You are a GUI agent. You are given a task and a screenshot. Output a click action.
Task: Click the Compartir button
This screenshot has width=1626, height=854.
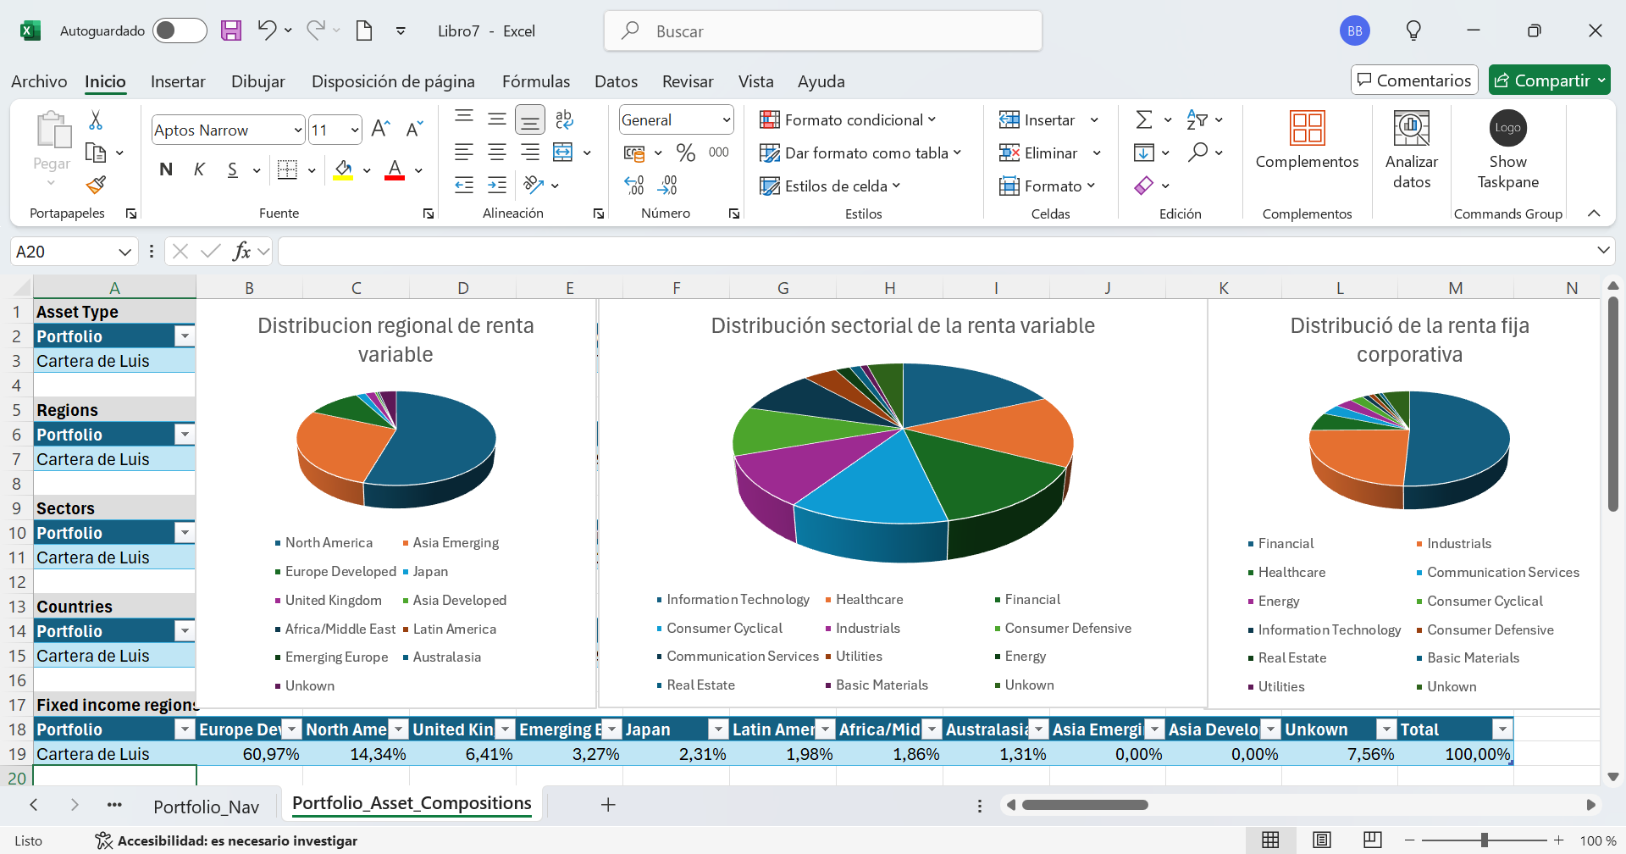pyautogui.click(x=1541, y=80)
